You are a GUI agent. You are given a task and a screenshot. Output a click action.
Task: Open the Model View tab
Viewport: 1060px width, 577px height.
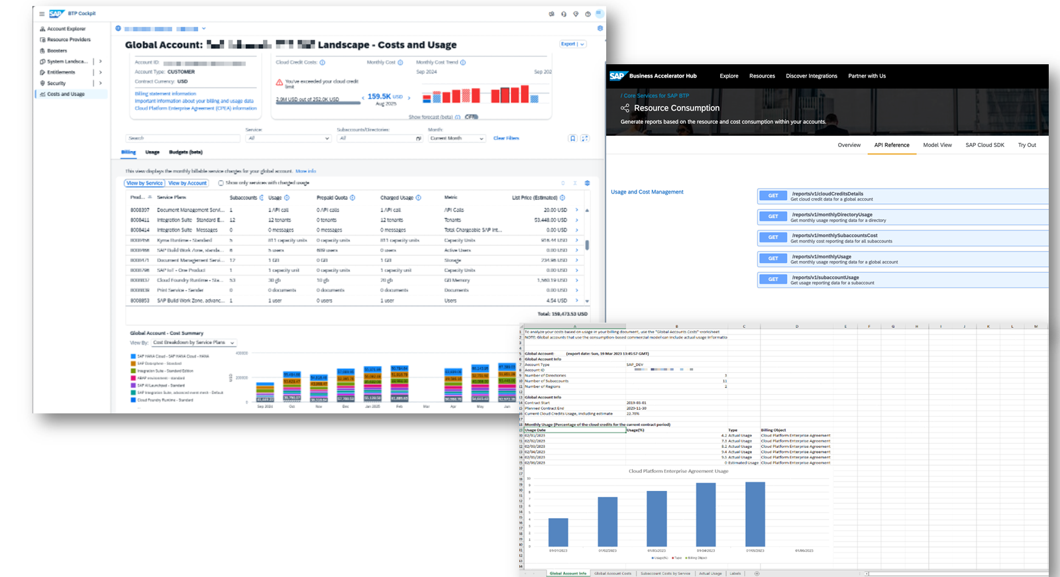937,145
